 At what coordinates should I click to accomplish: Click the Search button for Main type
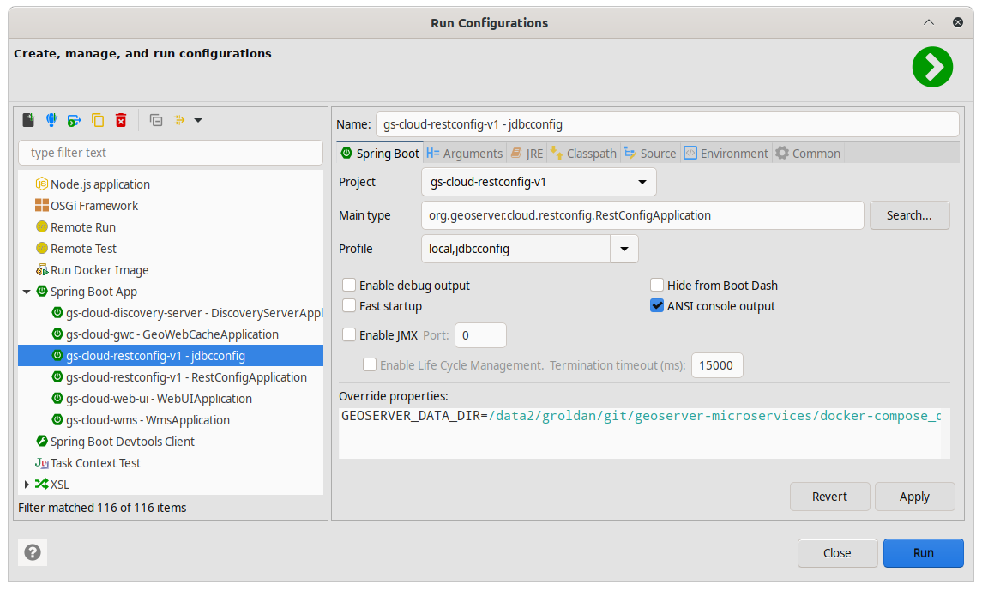909,215
